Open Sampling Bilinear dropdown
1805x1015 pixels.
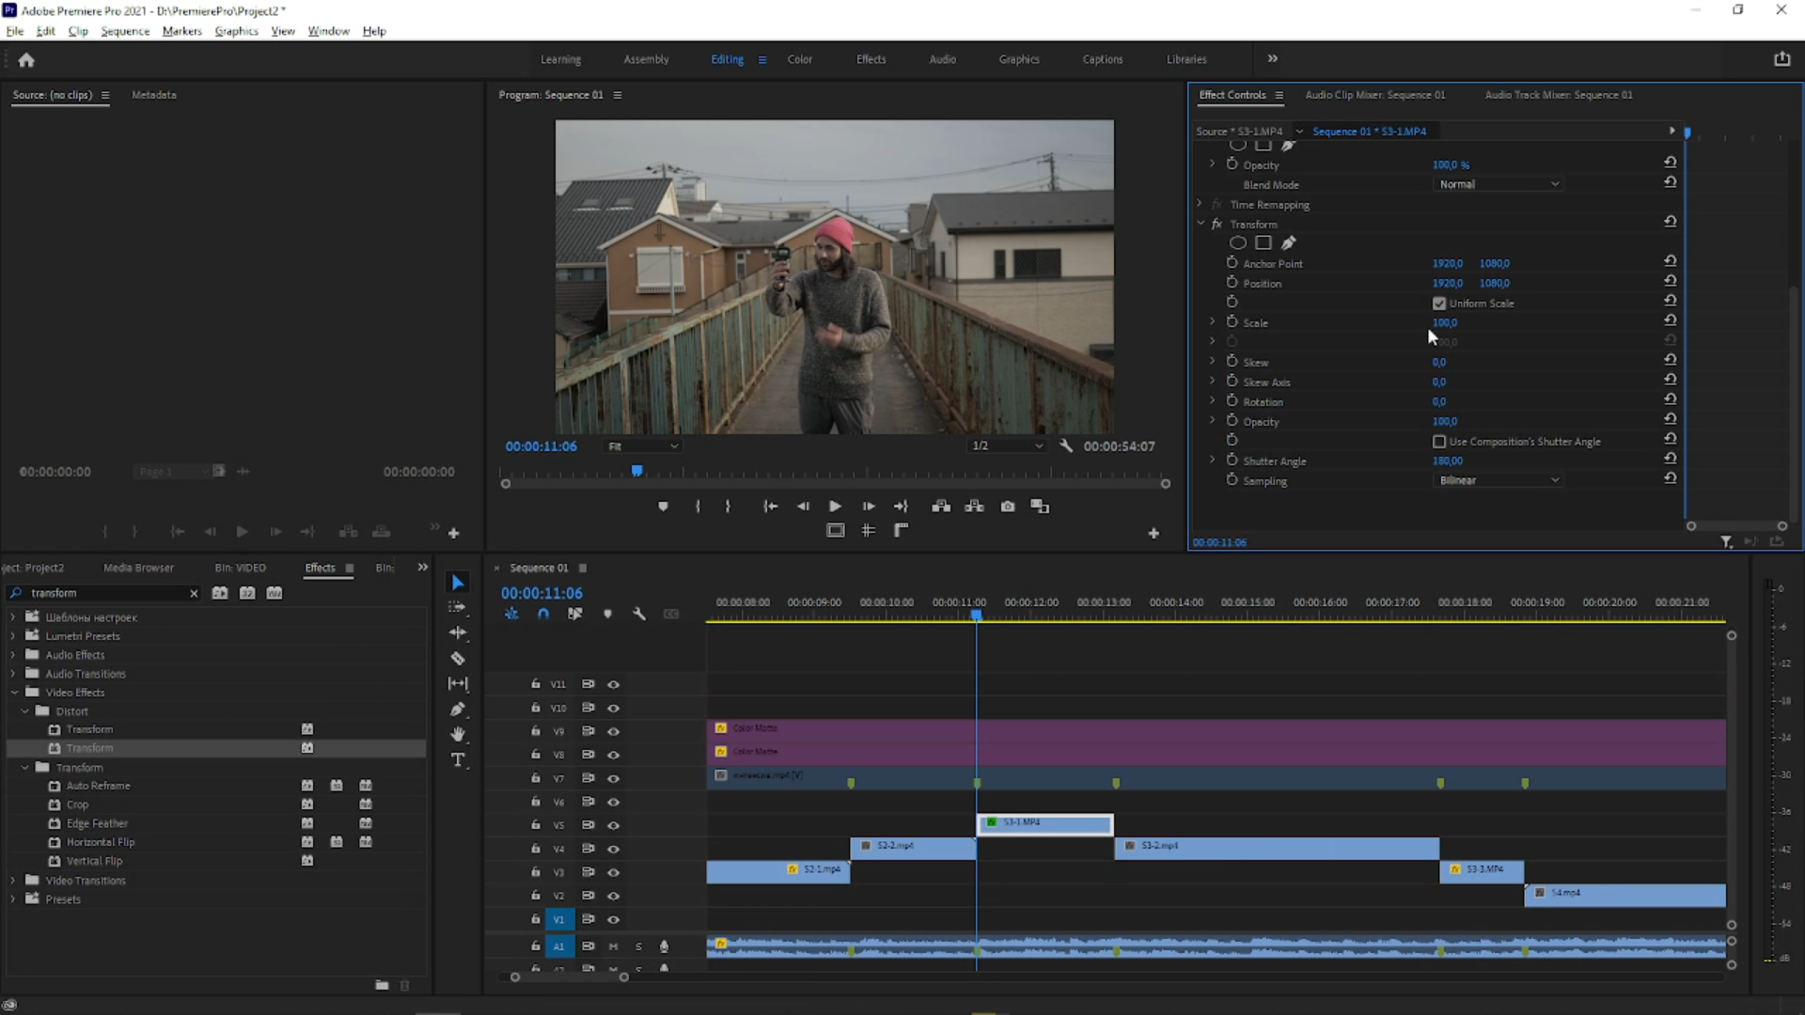point(1499,480)
